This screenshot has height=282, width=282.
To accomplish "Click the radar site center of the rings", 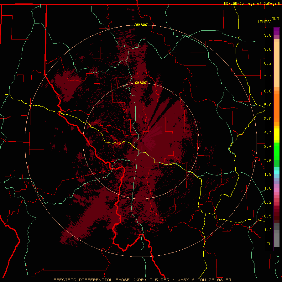I will click(x=141, y=141).
